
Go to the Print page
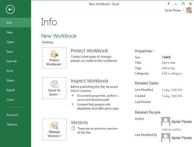pos(10,71)
